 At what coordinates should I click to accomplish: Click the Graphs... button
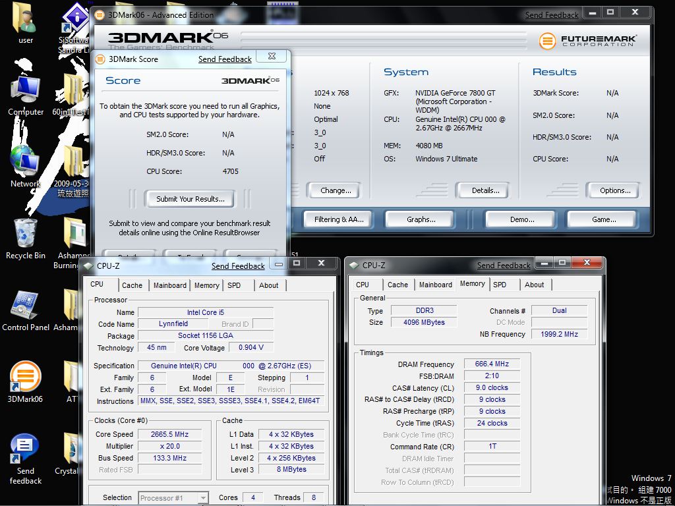coord(421,219)
